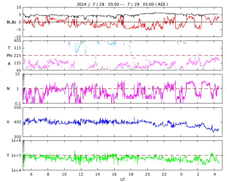Click the "1e+6" temperature tick label

16,141
